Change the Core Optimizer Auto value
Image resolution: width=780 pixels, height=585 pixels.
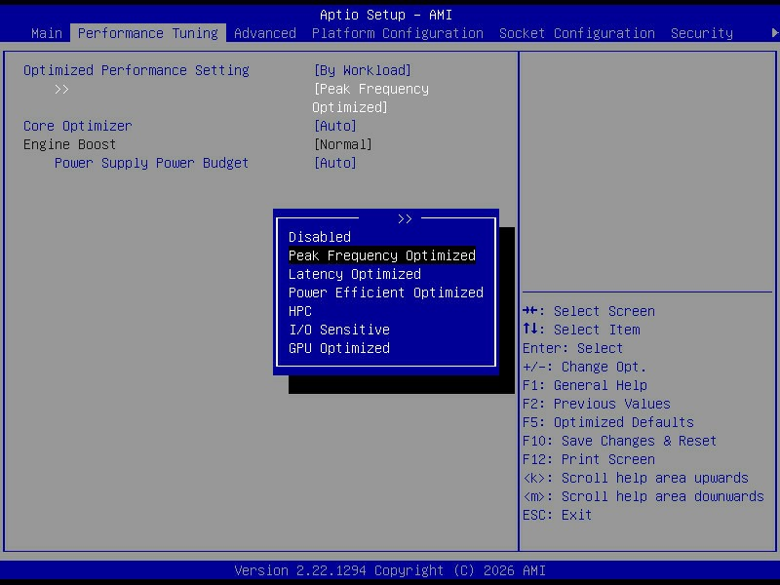point(334,126)
